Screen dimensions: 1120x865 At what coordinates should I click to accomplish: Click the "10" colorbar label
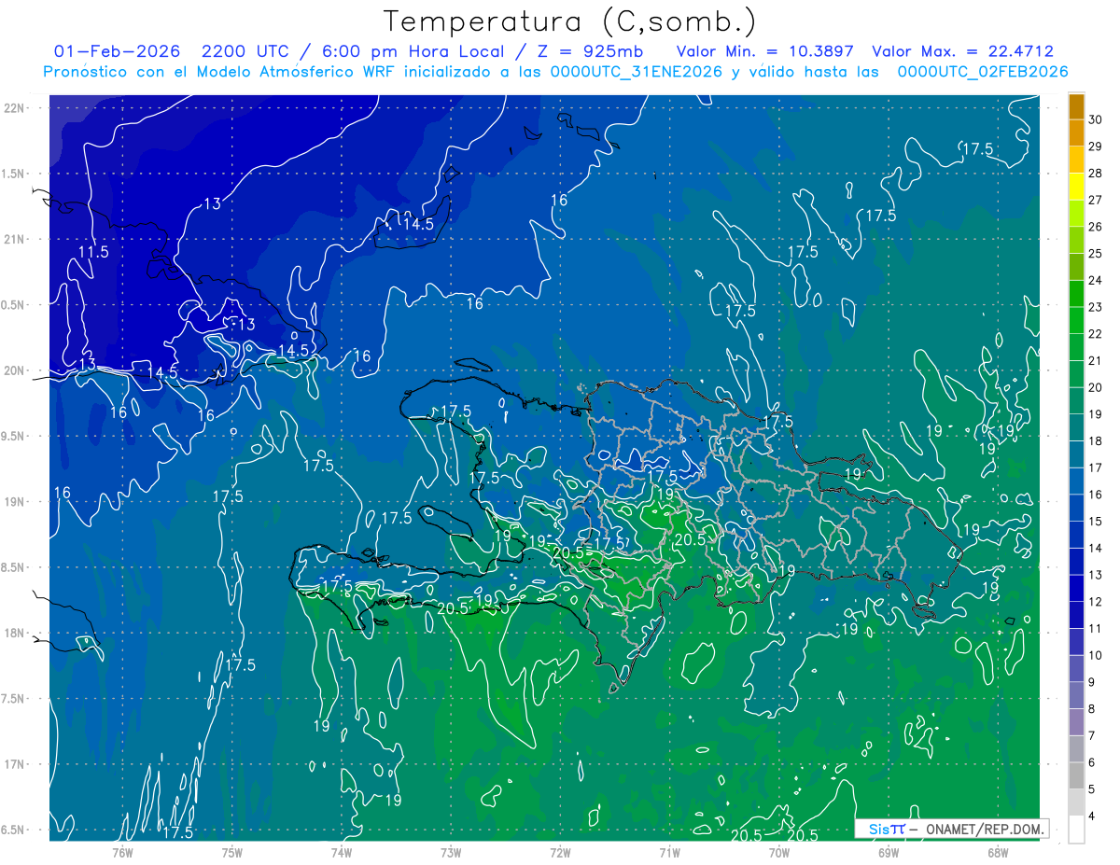click(x=1095, y=655)
